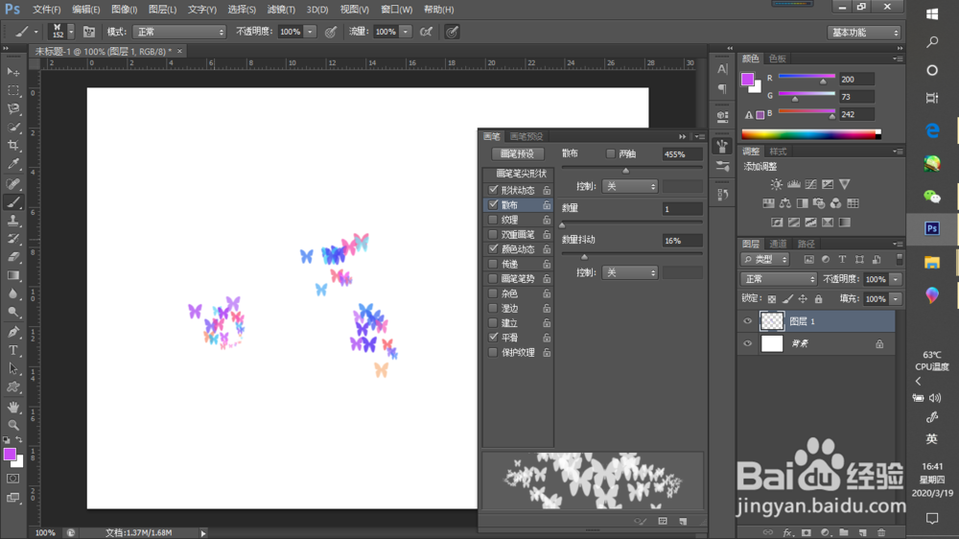Select the Zoom tool
This screenshot has height=539, width=959.
pos(12,425)
